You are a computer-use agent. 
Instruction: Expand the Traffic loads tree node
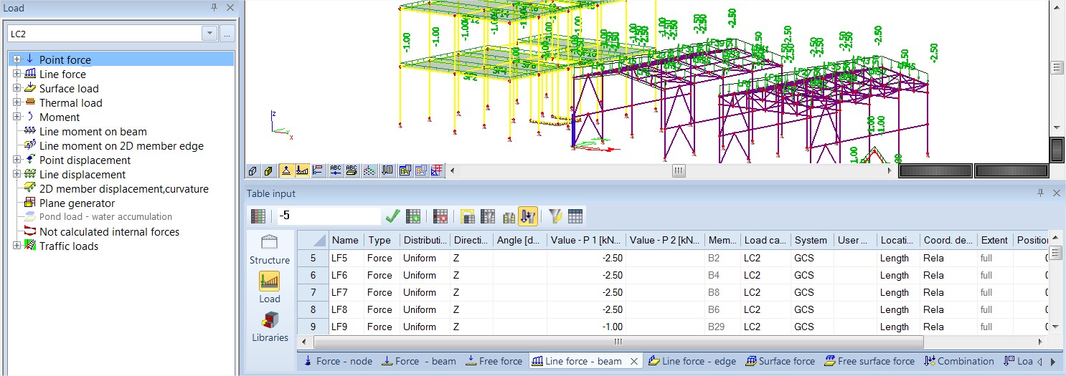pyautogui.click(x=17, y=246)
